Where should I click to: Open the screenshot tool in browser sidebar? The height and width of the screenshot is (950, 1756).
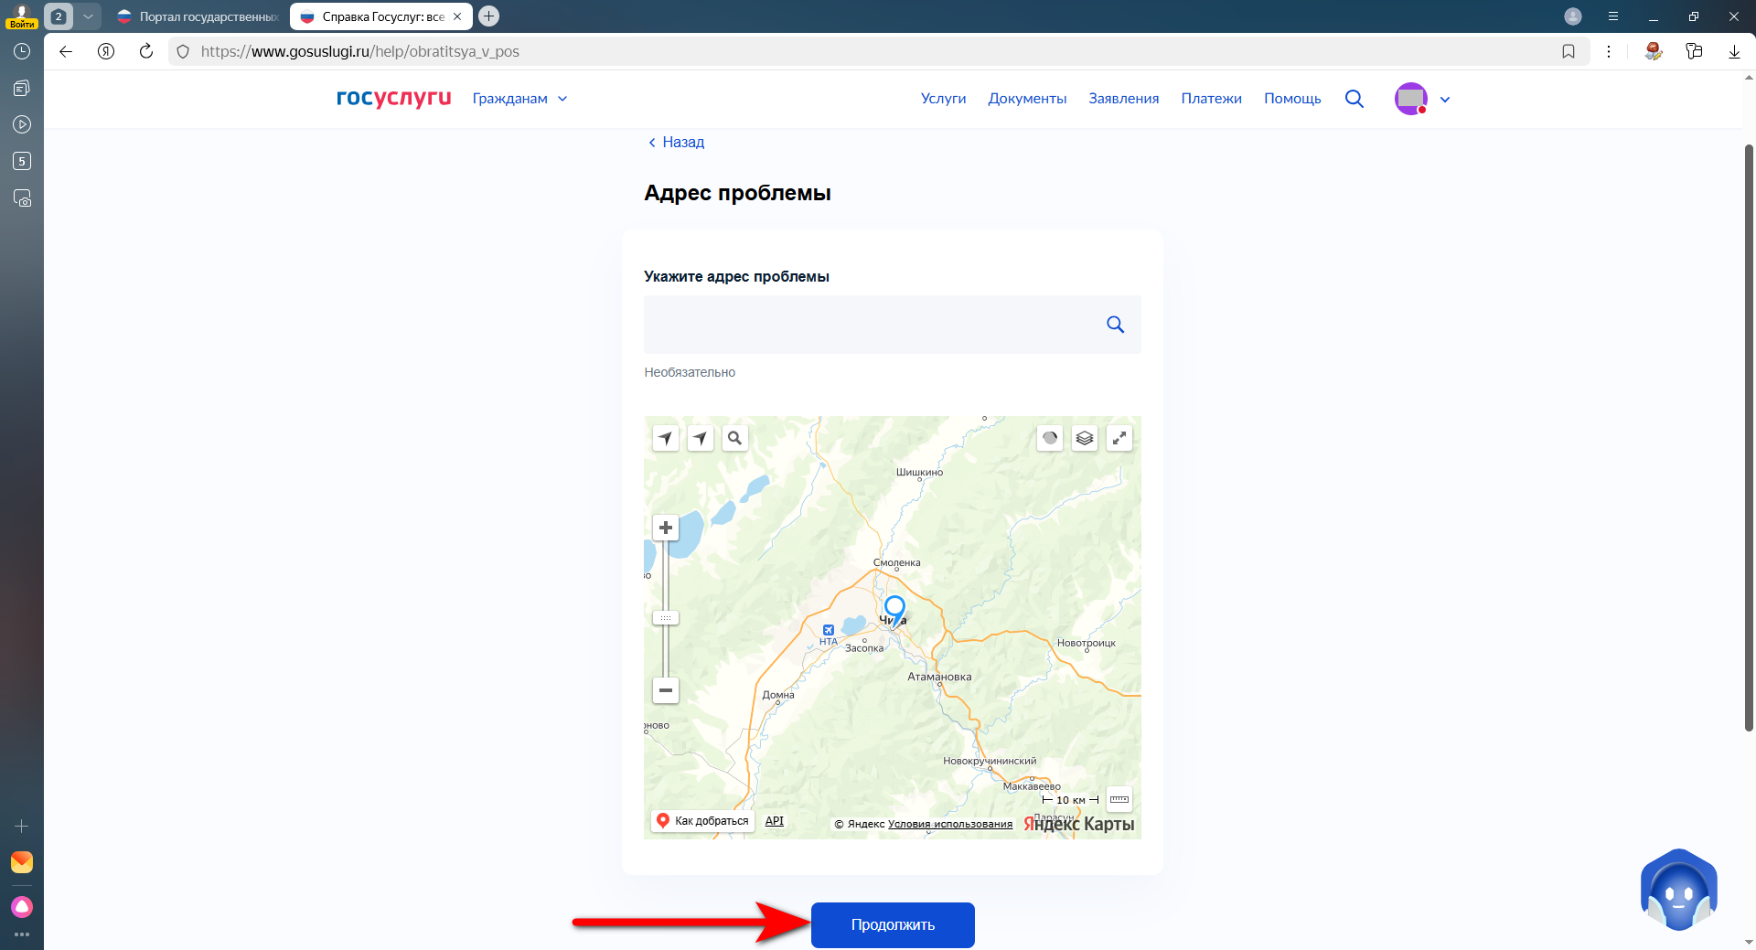[x=22, y=198]
